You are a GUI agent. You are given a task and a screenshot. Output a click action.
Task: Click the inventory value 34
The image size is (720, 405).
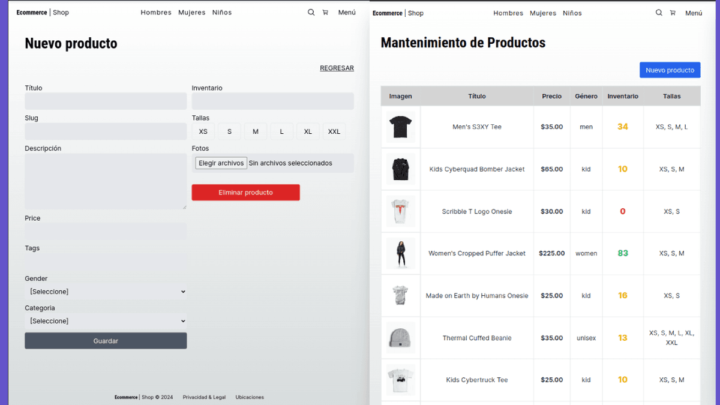point(623,127)
